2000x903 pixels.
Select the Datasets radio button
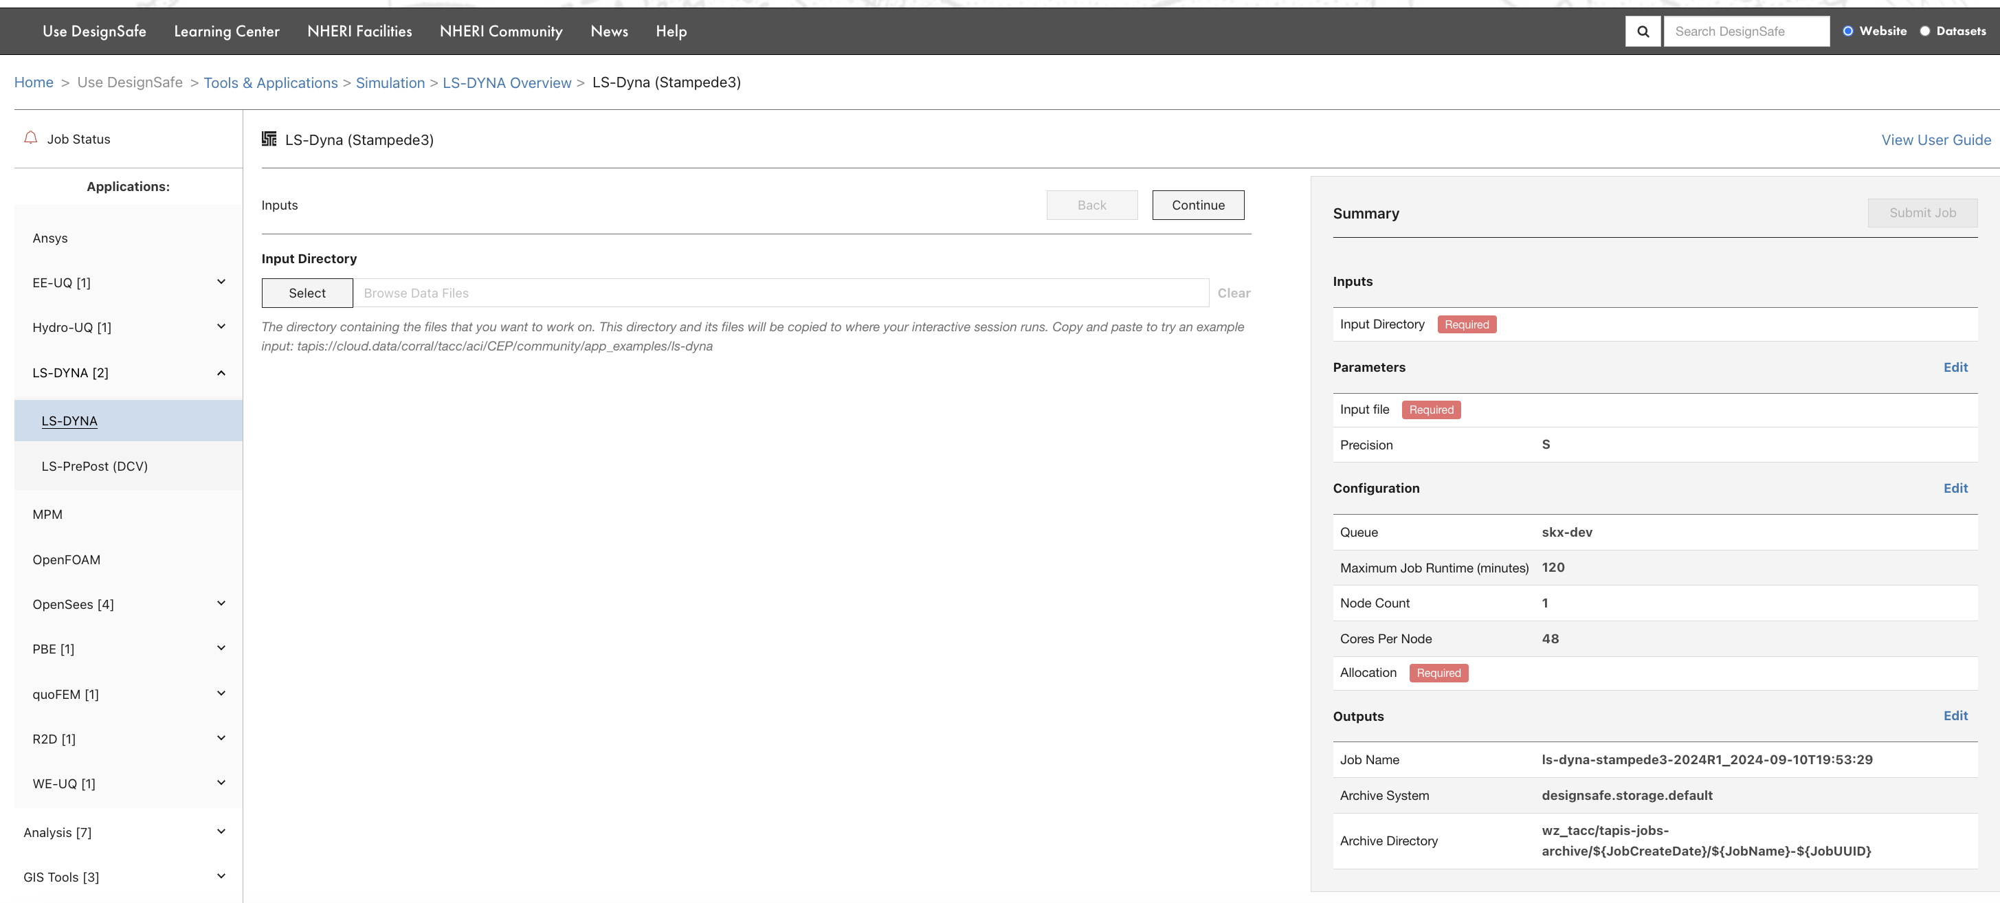pos(1924,31)
